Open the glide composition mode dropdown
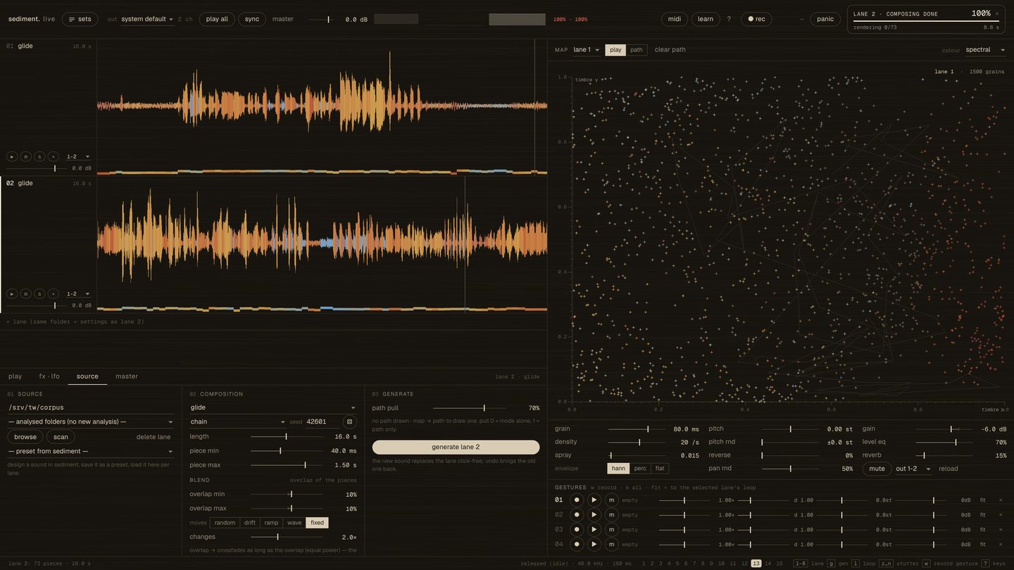Image resolution: width=1014 pixels, height=570 pixels. (x=273, y=407)
